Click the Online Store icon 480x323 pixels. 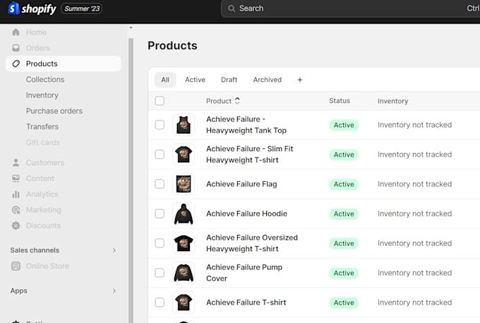(x=16, y=266)
